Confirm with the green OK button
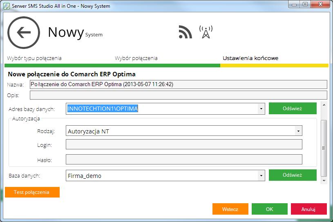This screenshot has width=333, height=222. [270, 209]
